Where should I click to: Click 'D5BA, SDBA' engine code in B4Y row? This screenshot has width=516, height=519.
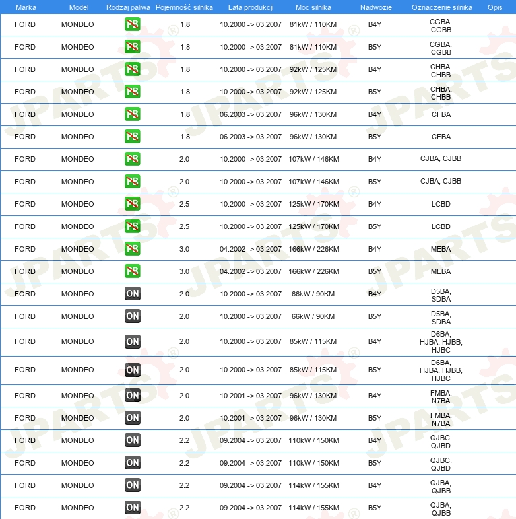tap(441, 295)
